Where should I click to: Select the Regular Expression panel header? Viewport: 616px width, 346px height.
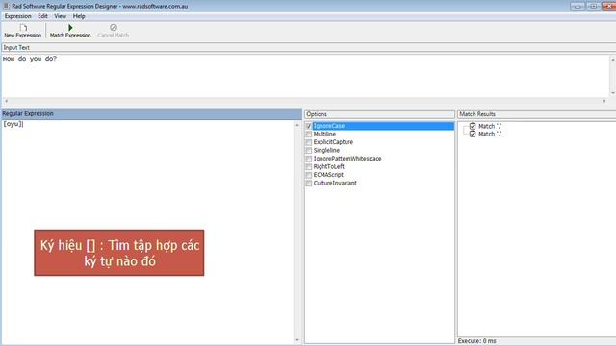click(152, 113)
